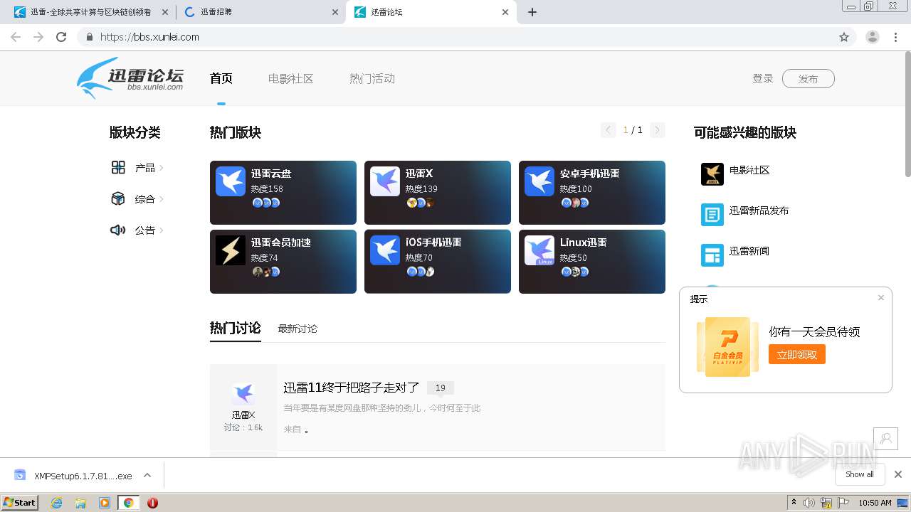The image size is (911, 512).
Task: Click the 综合 category cube icon
Action: click(x=118, y=199)
